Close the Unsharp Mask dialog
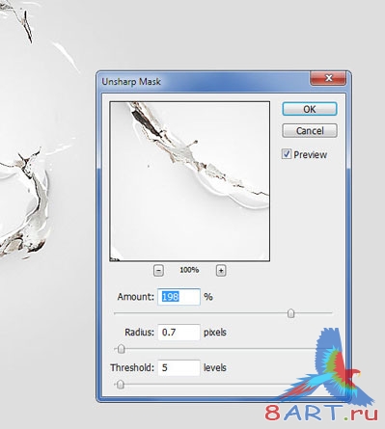The height and width of the screenshot is (429, 385). (328, 78)
